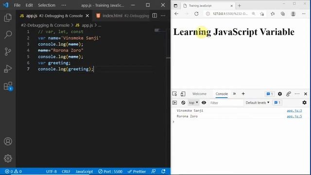Select the Console DevTools tab

(222, 94)
